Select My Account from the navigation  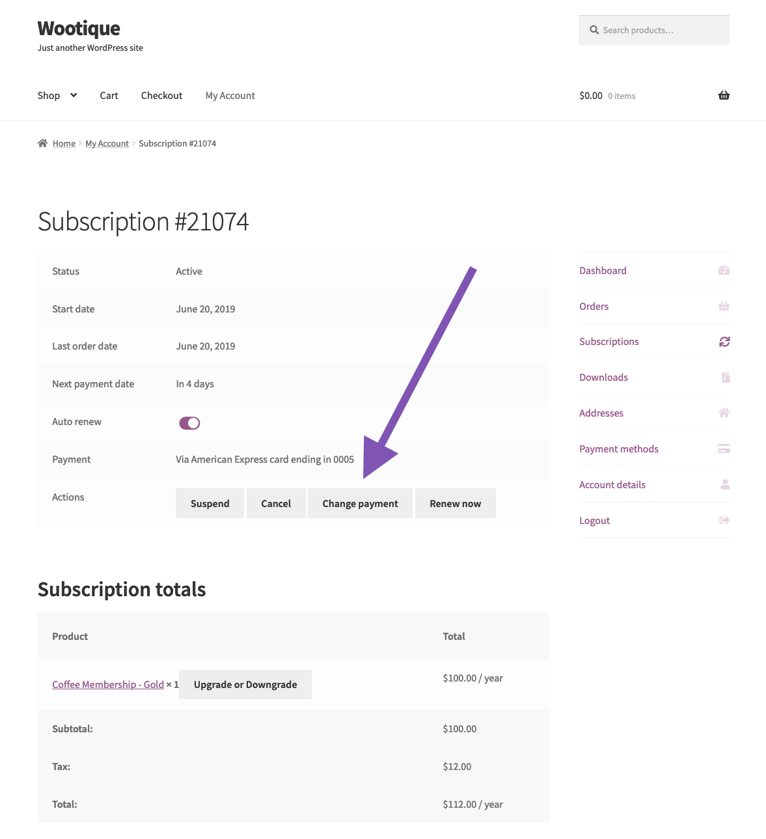click(230, 95)
